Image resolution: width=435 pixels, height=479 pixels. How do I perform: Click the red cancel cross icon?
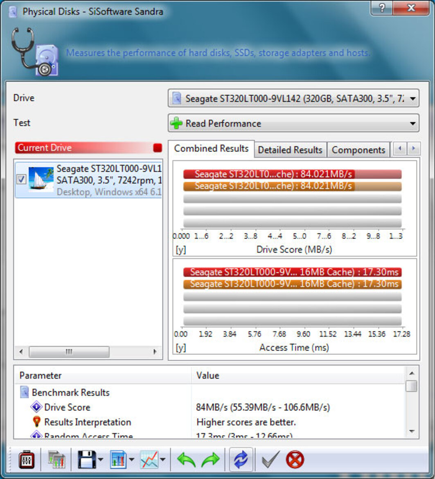(295, 459)
